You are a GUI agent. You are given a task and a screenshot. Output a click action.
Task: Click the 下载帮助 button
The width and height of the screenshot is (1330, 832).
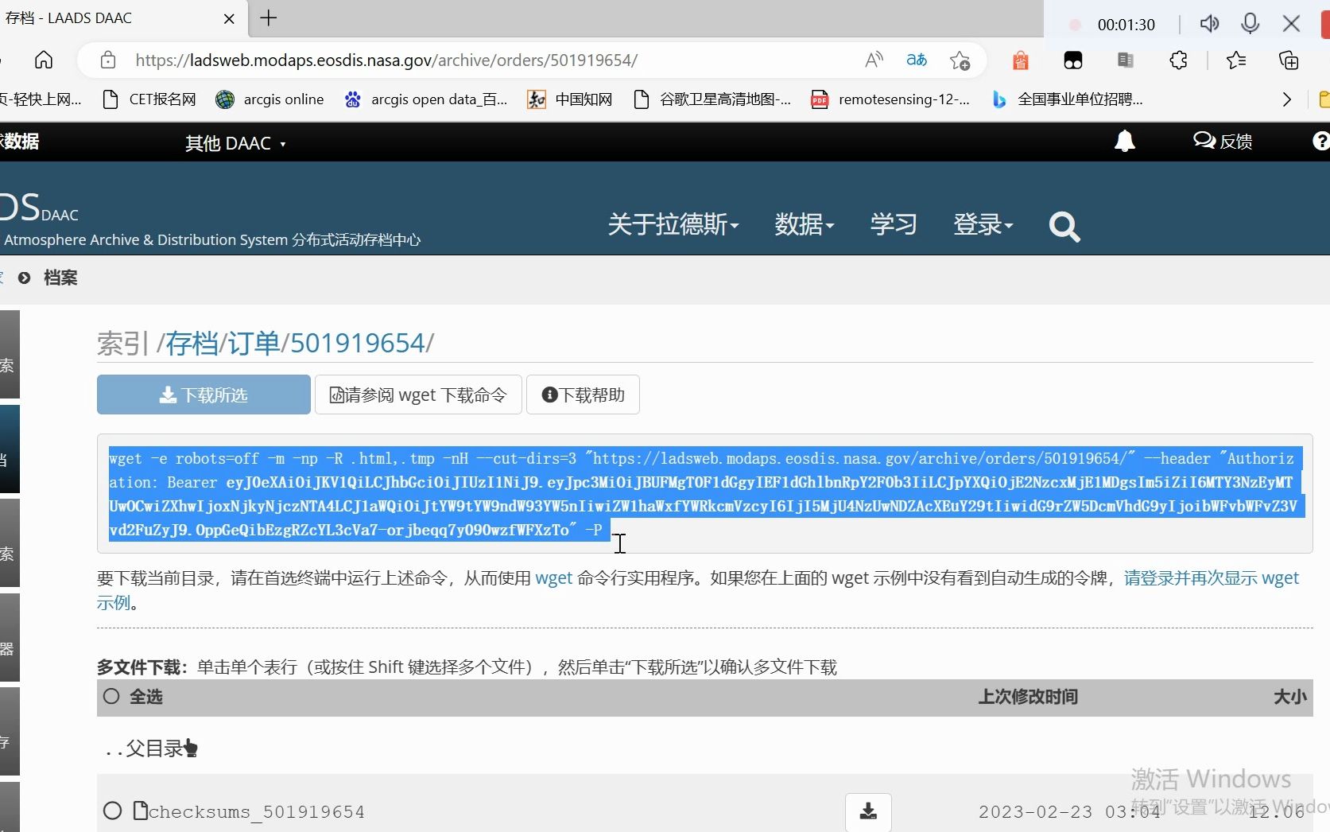pos(583,395)
